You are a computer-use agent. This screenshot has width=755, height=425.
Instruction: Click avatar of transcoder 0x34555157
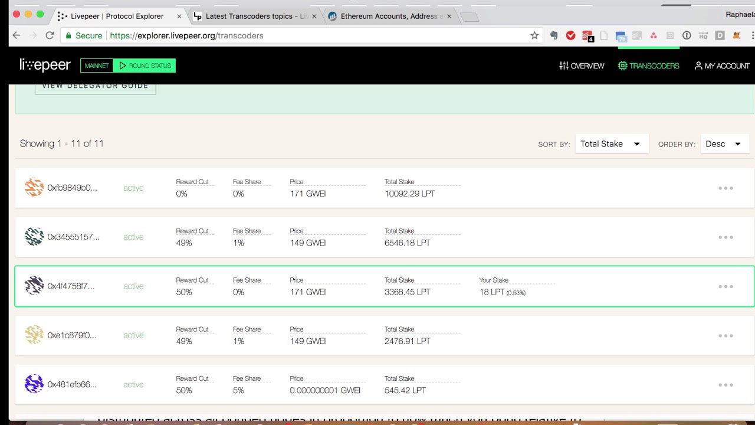pos(34,237)
